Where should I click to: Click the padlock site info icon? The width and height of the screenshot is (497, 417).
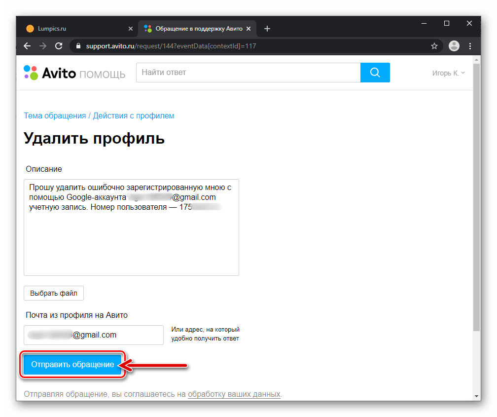coord(78,46)
